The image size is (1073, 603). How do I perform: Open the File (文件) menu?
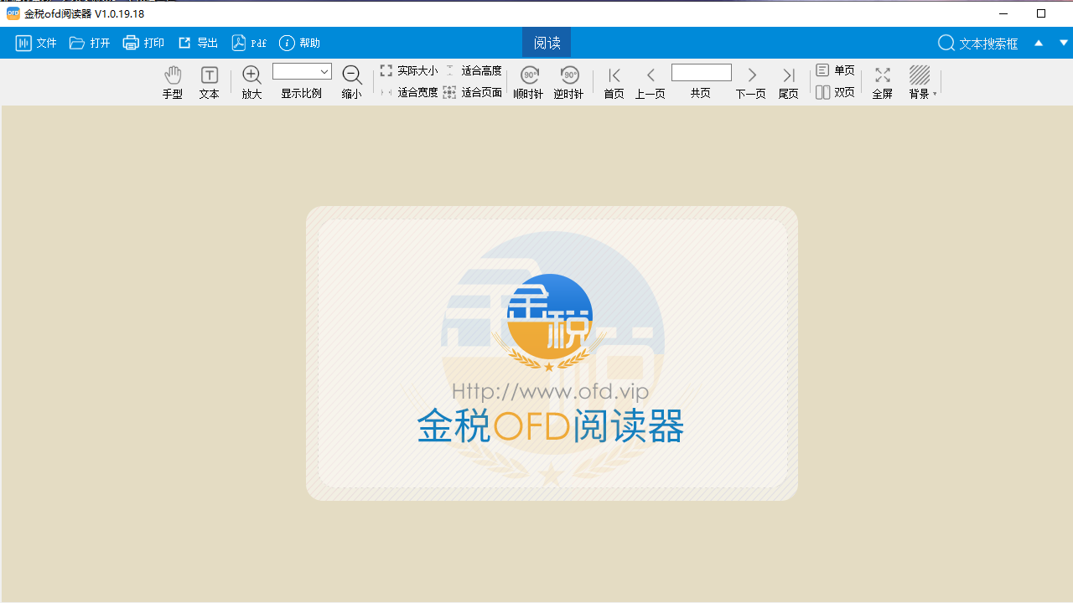point(36,43)
